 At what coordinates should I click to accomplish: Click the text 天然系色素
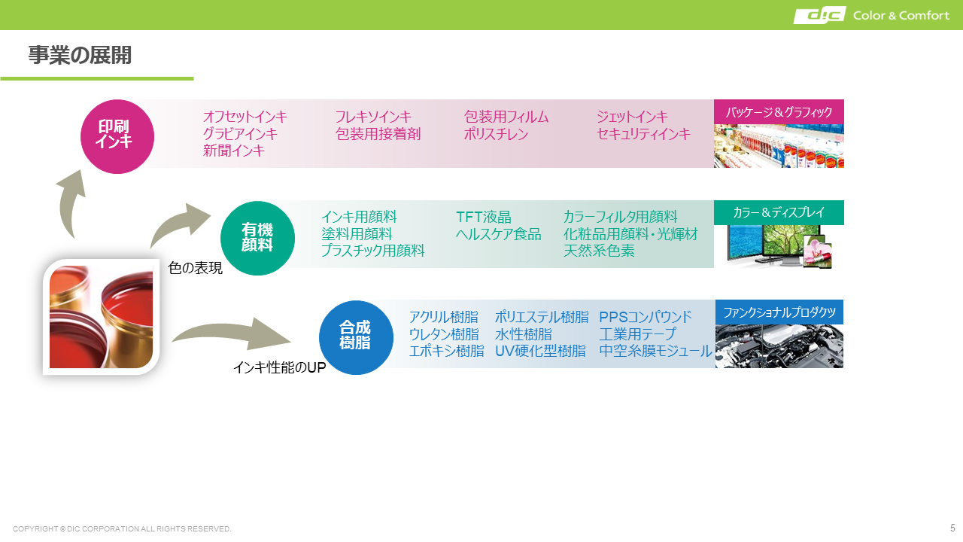coord(599,251)
